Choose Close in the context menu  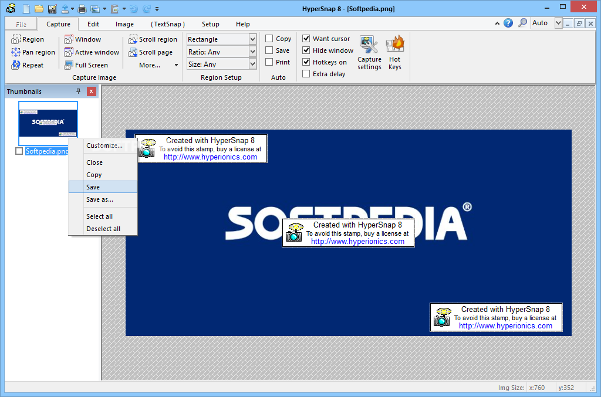coord(103,162)
